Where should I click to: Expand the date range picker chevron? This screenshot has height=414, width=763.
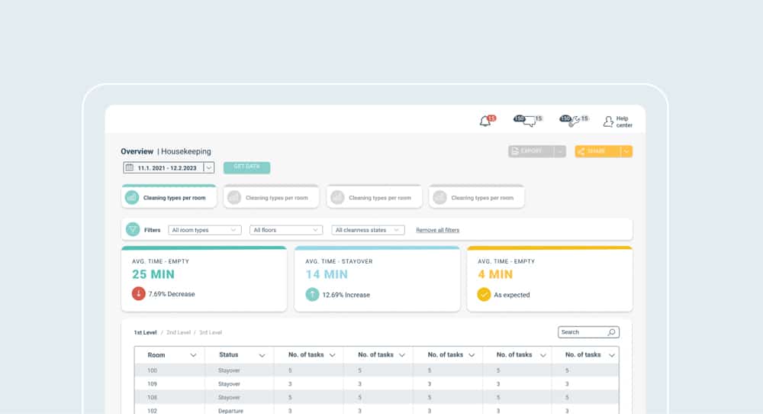209,167
